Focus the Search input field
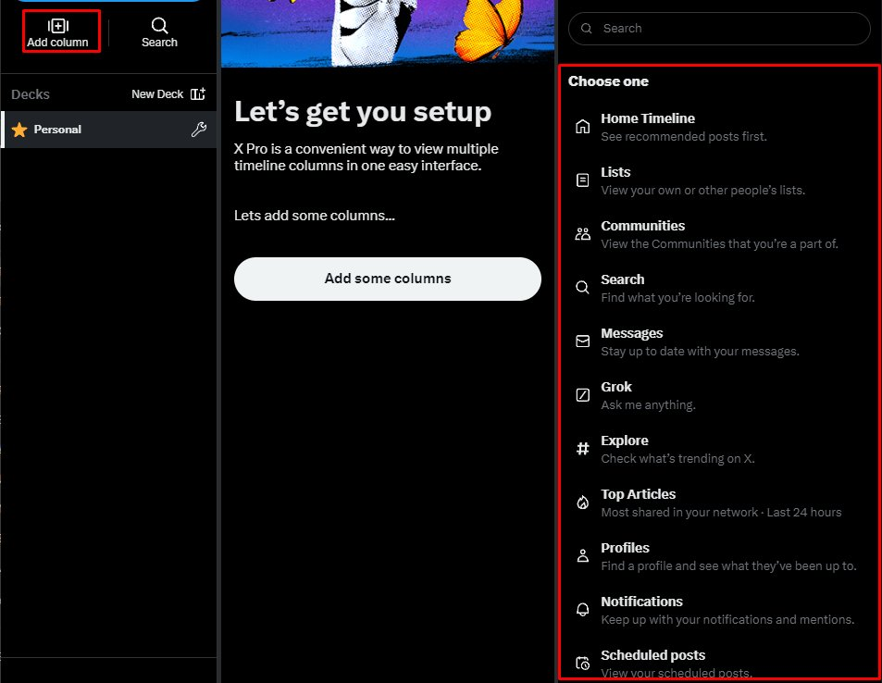This screenshot has height=683, width=882. coord(719,28)
